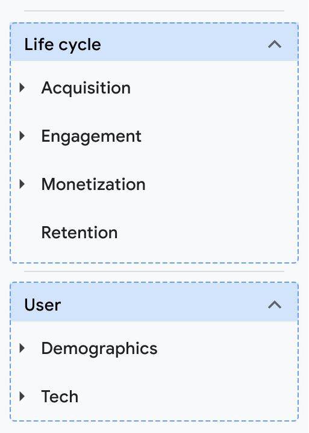Expand Demographics using its triangle arrow
309x433 pixels.
(22, 348)
